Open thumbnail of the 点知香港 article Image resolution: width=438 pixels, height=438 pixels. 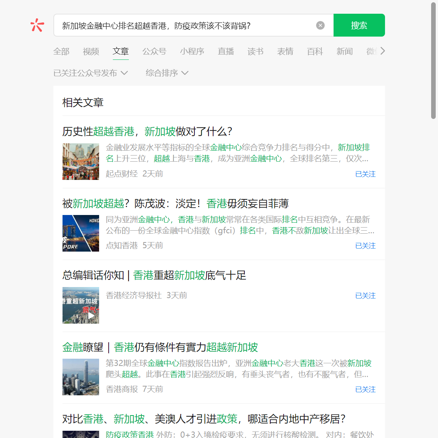pos(81,233)
